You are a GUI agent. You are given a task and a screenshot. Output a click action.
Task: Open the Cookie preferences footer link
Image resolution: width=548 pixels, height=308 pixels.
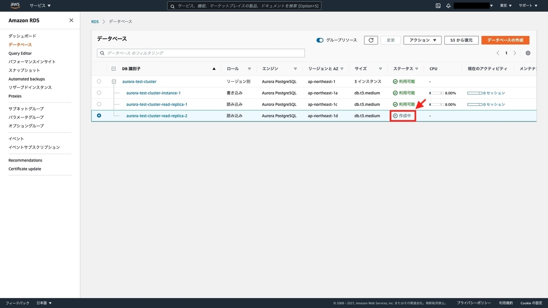pos(531,303)
